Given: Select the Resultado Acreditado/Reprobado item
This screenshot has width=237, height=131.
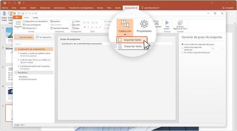Looking at the screenshot, I should pos(34,78).
